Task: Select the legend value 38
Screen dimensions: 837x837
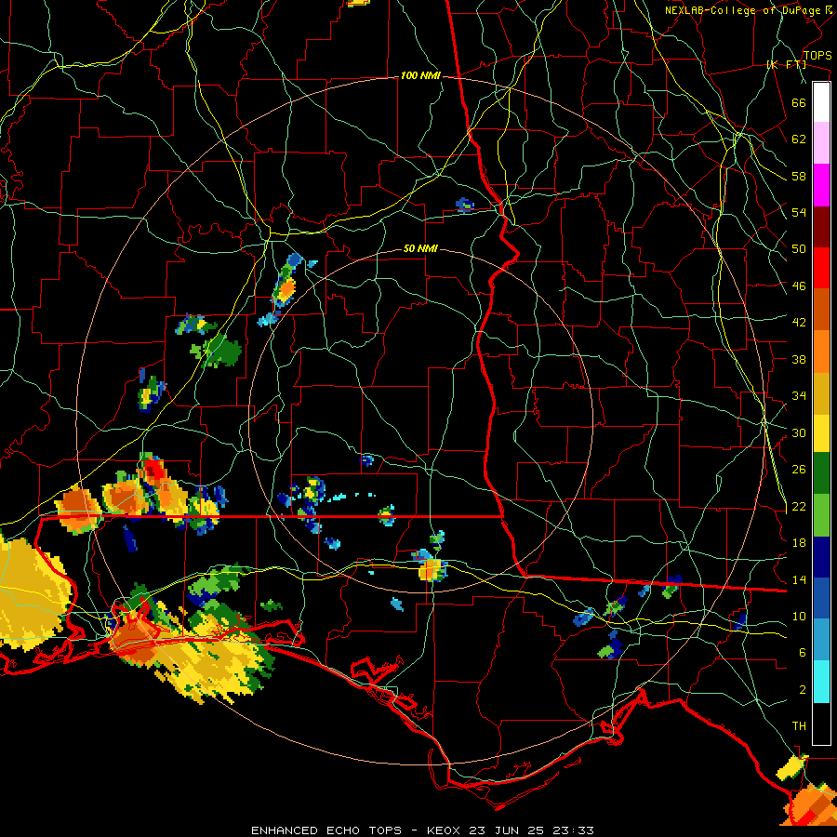Action: (799, 359)
